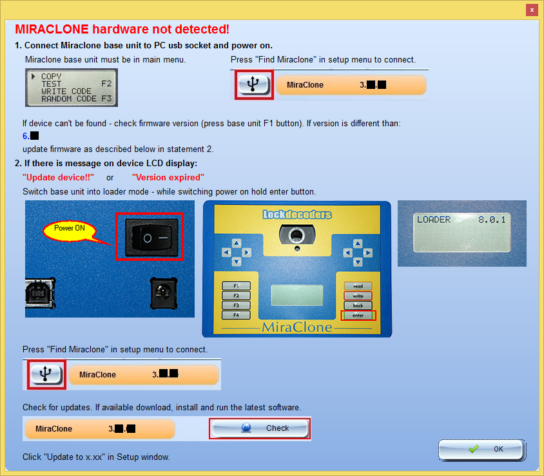544x476 pixels.
Task: Click the small LCD on the device image
Action: pyautogui.click(x=297, y=296)
